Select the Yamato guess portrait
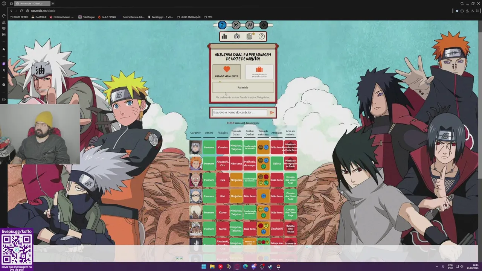This screenshot has width=482, height=271. click(x=195, y=147)
